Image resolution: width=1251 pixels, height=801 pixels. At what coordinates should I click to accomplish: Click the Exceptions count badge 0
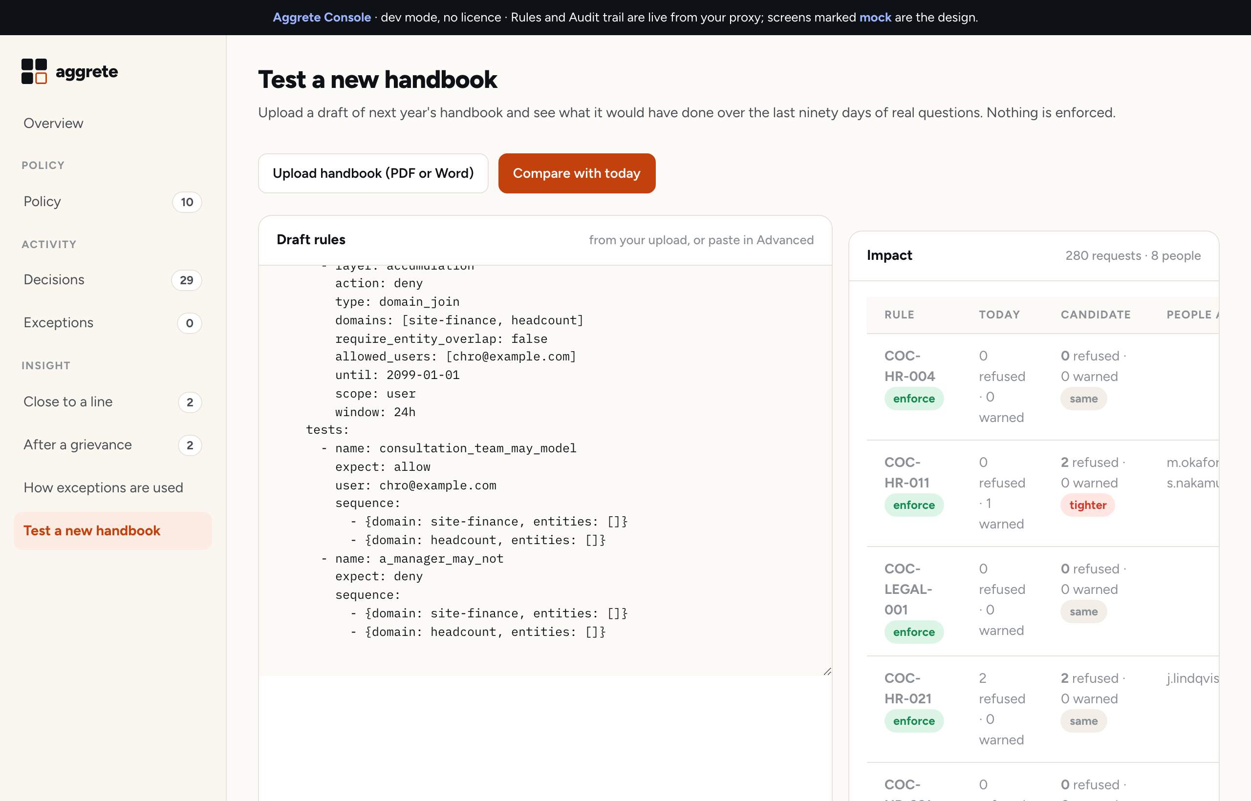(190, 323)
